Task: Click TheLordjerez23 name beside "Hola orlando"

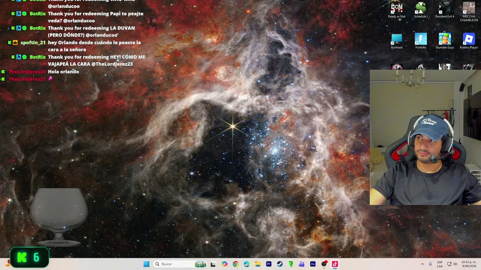Action: click(x=27, y=72)
